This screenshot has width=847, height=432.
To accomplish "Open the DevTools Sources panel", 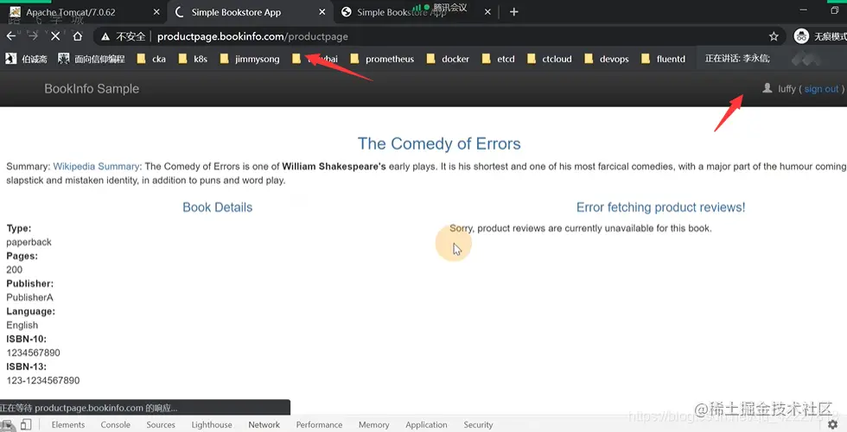I will pyautogui.click(x=161, y=425).
